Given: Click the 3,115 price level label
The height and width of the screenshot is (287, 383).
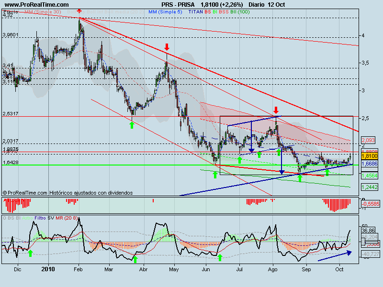Looking at the screenshot, I should (9, 82).
